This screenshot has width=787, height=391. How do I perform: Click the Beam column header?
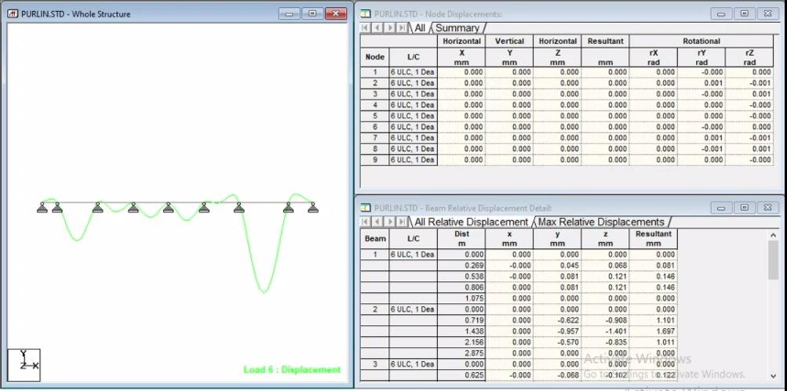(x=375, y=239)
